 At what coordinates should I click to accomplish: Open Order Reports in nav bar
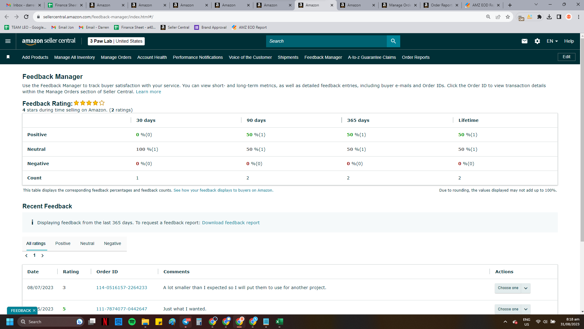tap(416, 57)
